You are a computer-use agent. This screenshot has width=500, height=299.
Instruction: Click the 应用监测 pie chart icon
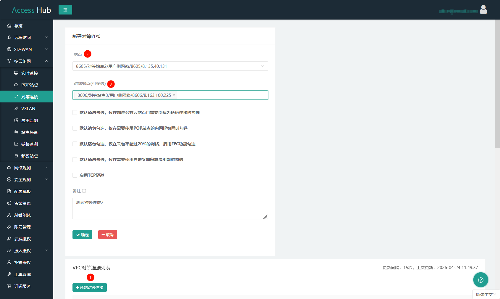16,120
